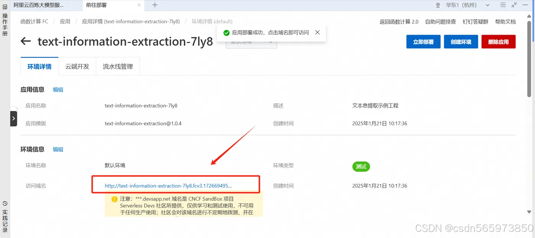Add a new tab with the plus icon
Viewport: 535px width, 238px height.
(x=155, y=5)
